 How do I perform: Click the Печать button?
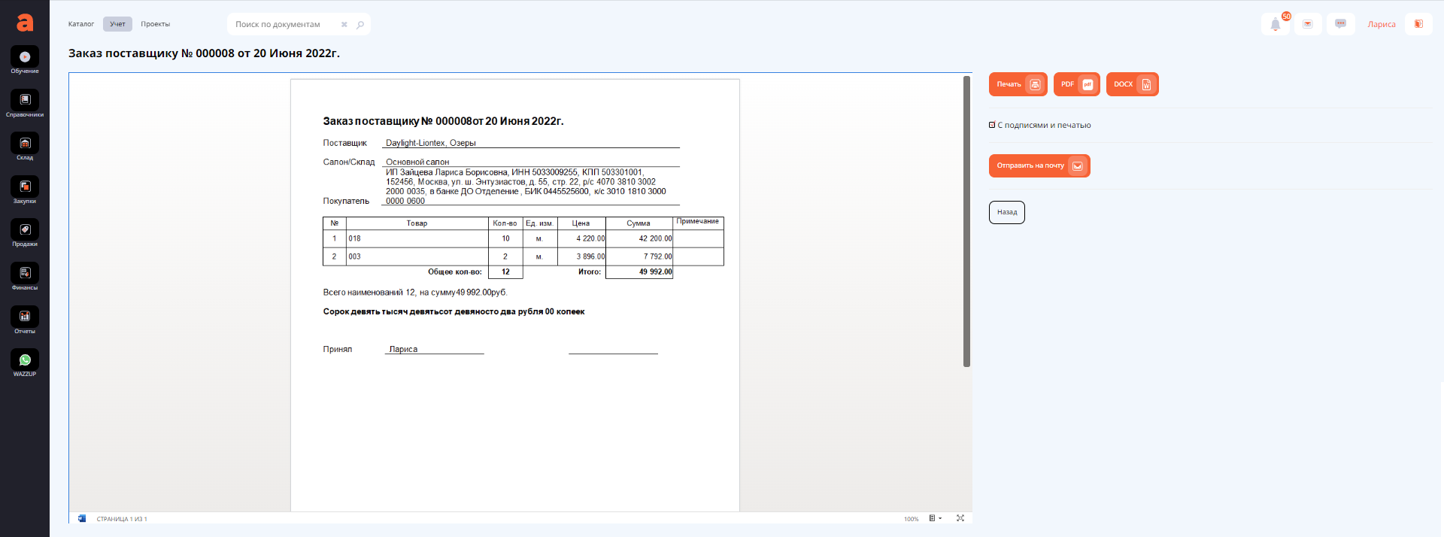point(1018,84)
